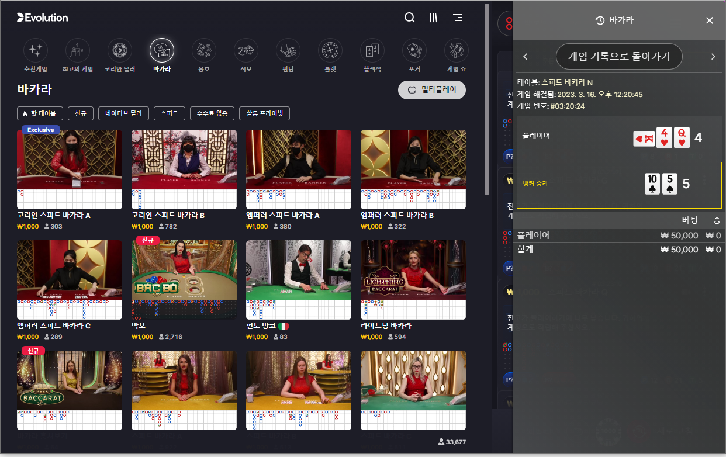Select the 게임 쇼 category icon

point(457,51)
